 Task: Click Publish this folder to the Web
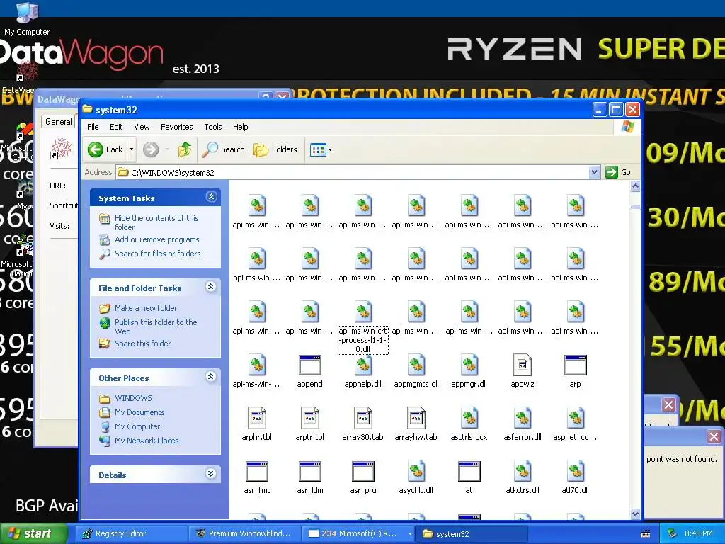156,327
